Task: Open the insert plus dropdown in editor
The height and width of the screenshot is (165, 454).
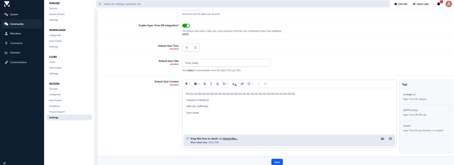Action: coord(197,84)
